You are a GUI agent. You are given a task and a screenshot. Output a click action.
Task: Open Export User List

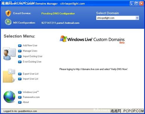coord(31,74)
